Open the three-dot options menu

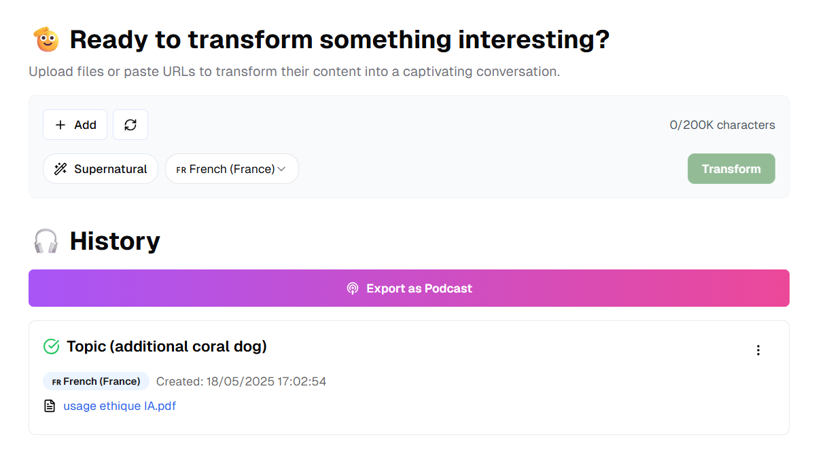758,350
